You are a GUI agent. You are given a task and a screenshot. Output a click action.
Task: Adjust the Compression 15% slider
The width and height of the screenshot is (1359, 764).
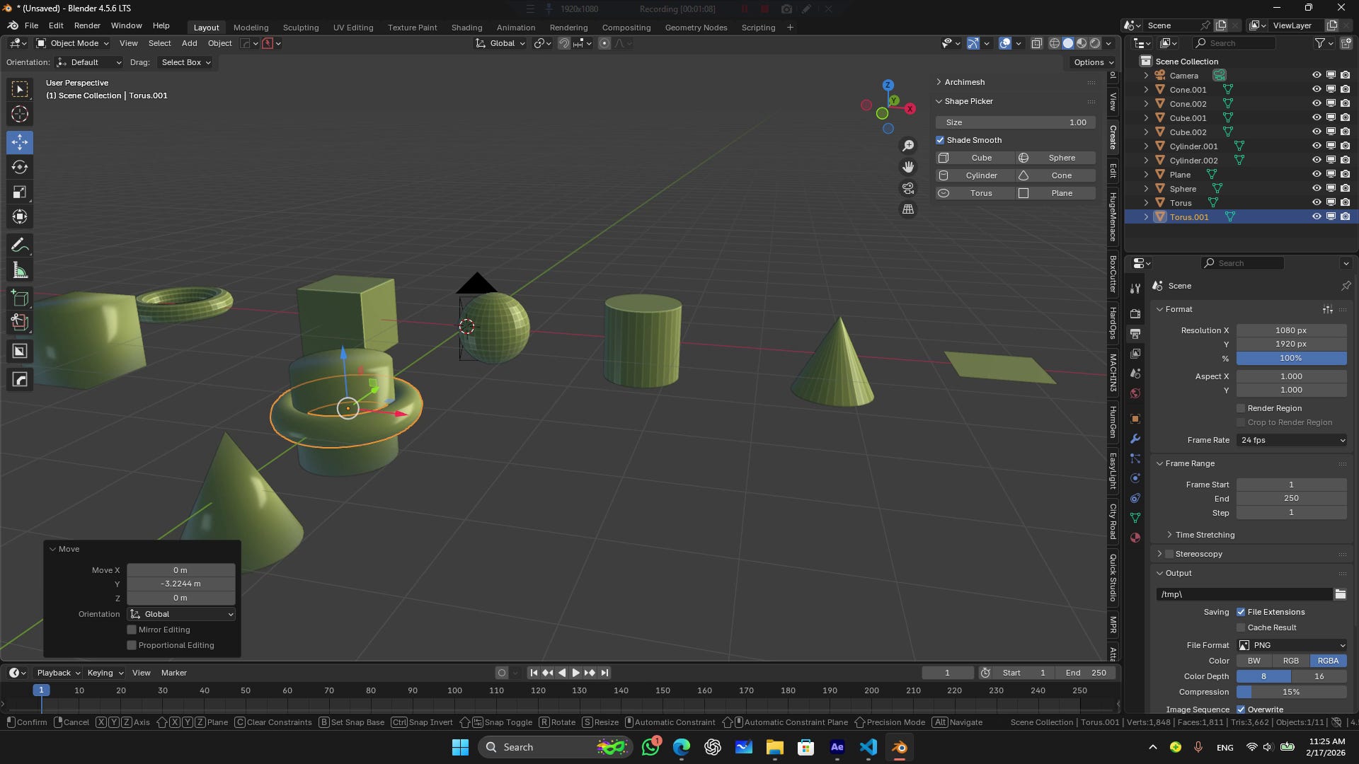[1292, 692]
